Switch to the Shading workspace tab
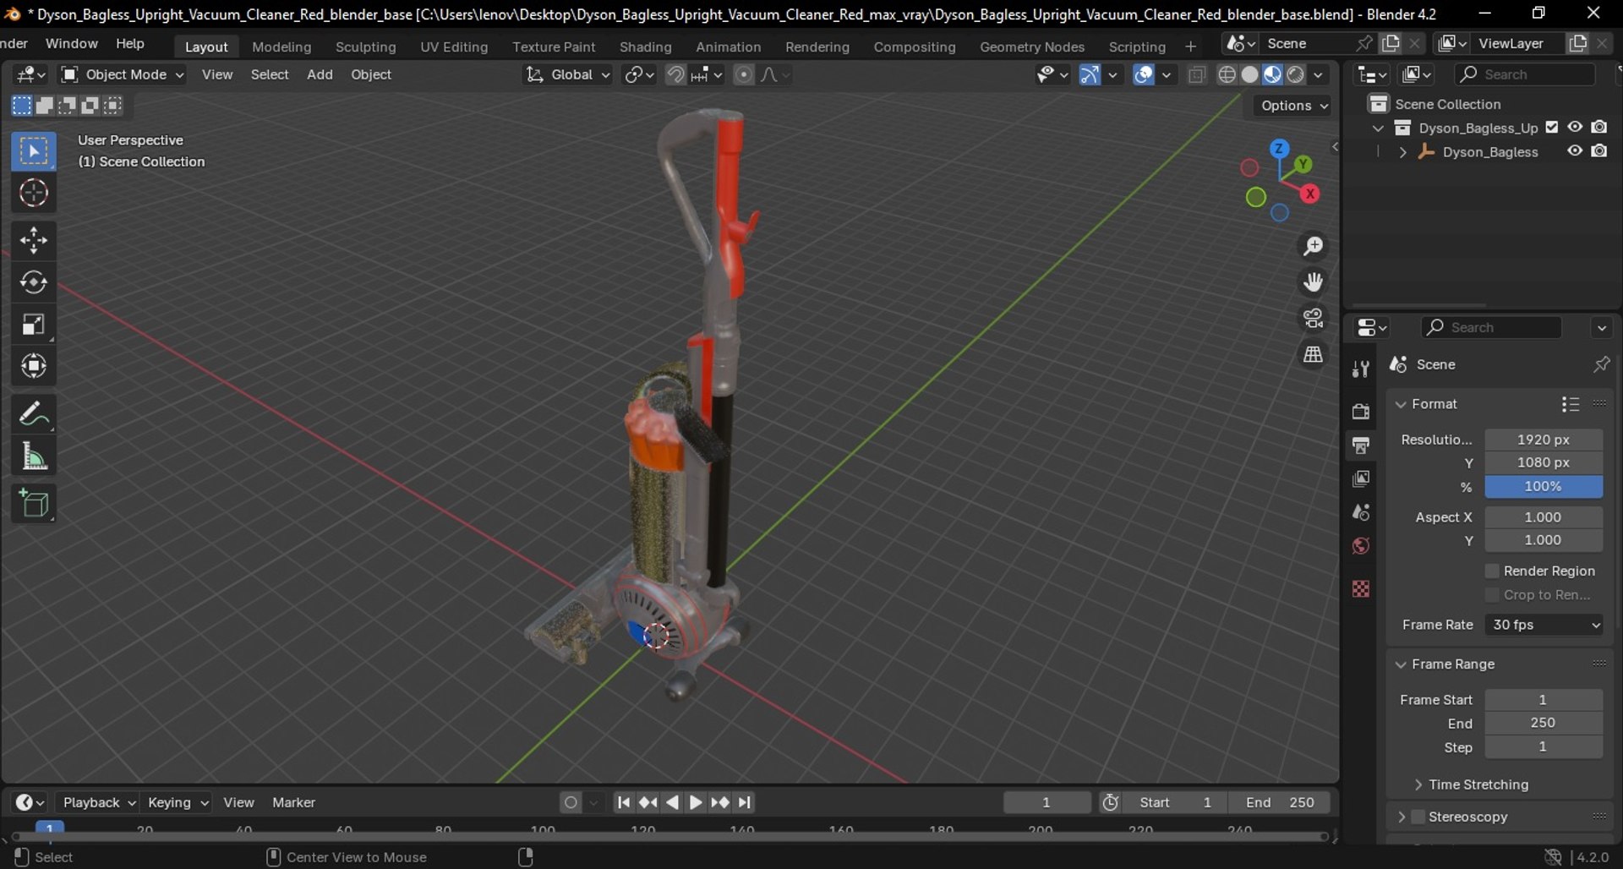 pyautogui.click(x=645, y=46)
